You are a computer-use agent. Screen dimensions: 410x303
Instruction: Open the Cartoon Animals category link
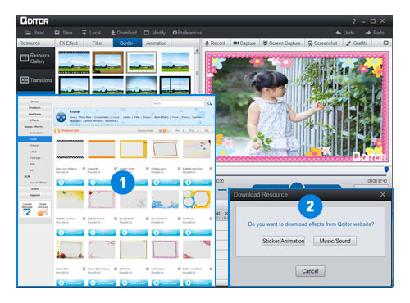click(x=93, y=121)
